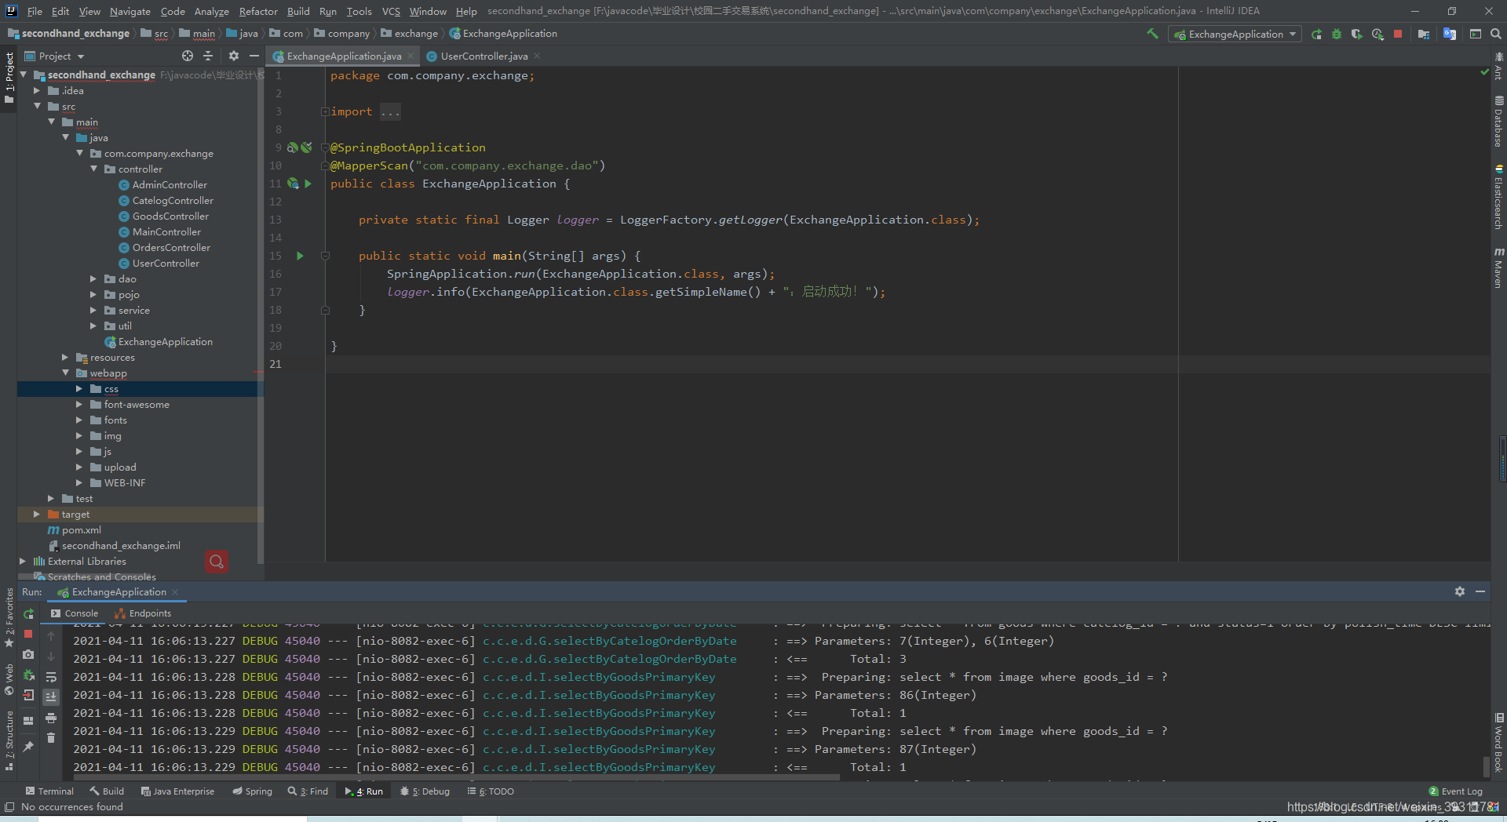Switch to UserController.java editor tab
This screenshot has height=822, width=1507.
(x=483, y=56)
